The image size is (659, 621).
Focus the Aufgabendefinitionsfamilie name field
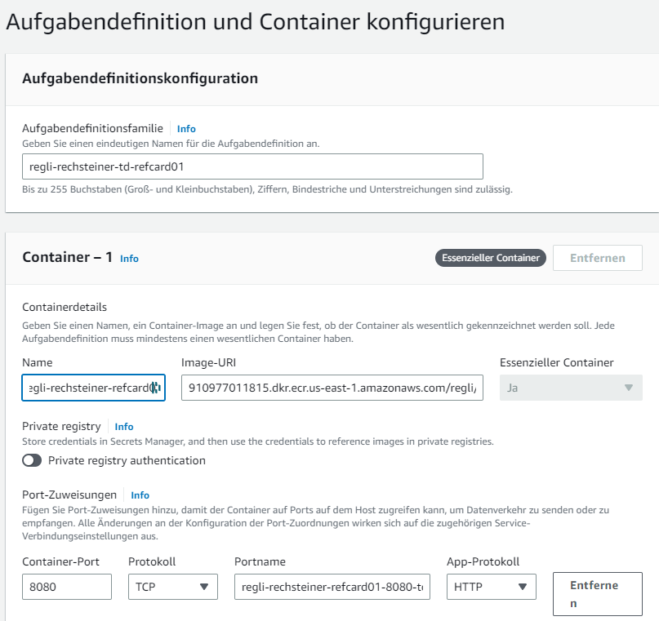tap(252, 166)
